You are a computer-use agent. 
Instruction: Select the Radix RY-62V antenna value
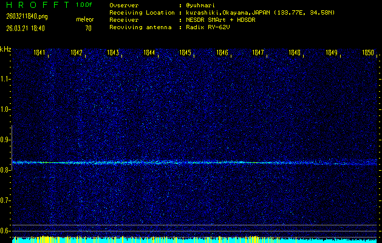point(208,27)
